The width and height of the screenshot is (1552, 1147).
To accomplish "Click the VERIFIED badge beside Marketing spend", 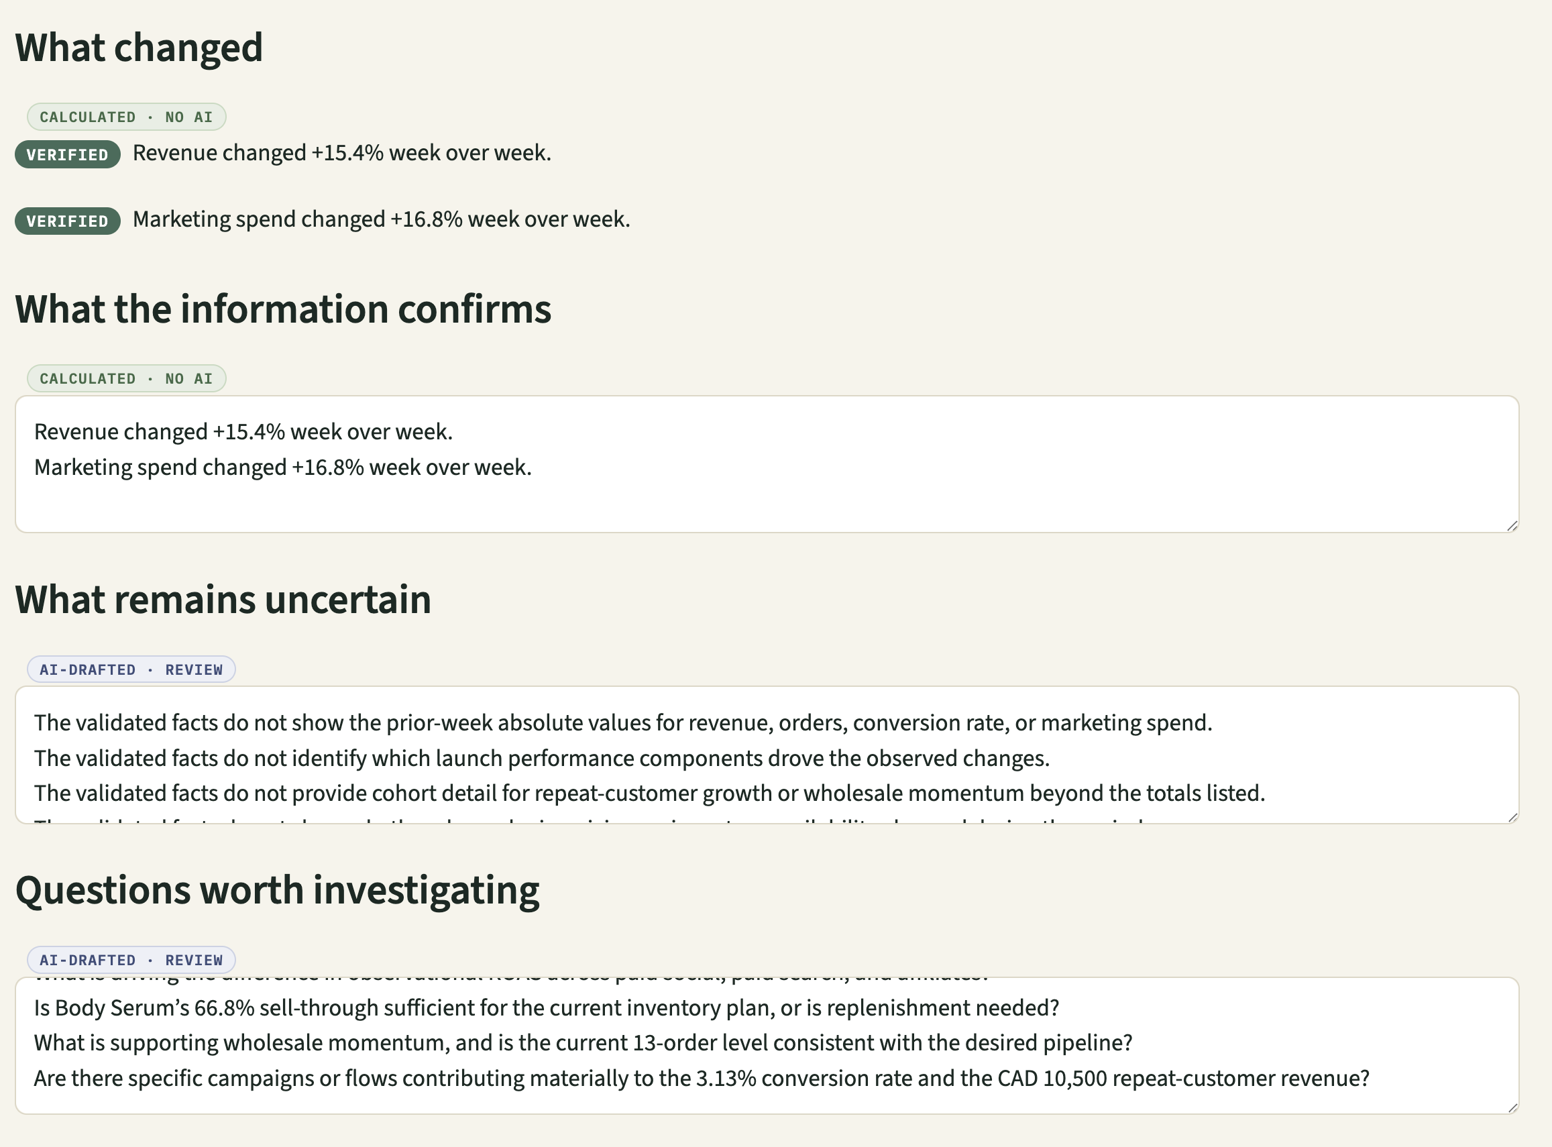I will [x=67, y=221].
